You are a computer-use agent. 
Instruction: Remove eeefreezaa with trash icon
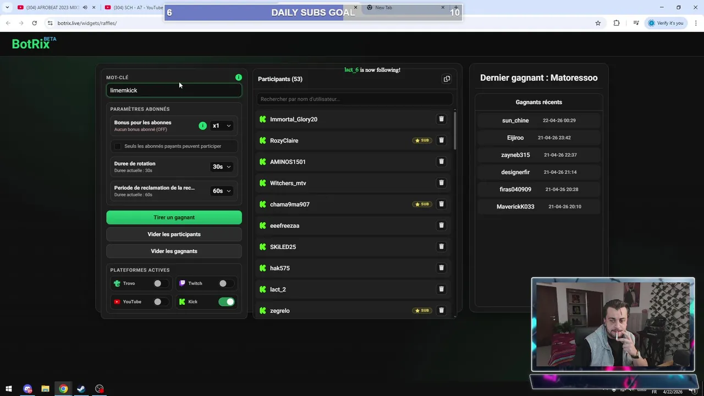441,225
